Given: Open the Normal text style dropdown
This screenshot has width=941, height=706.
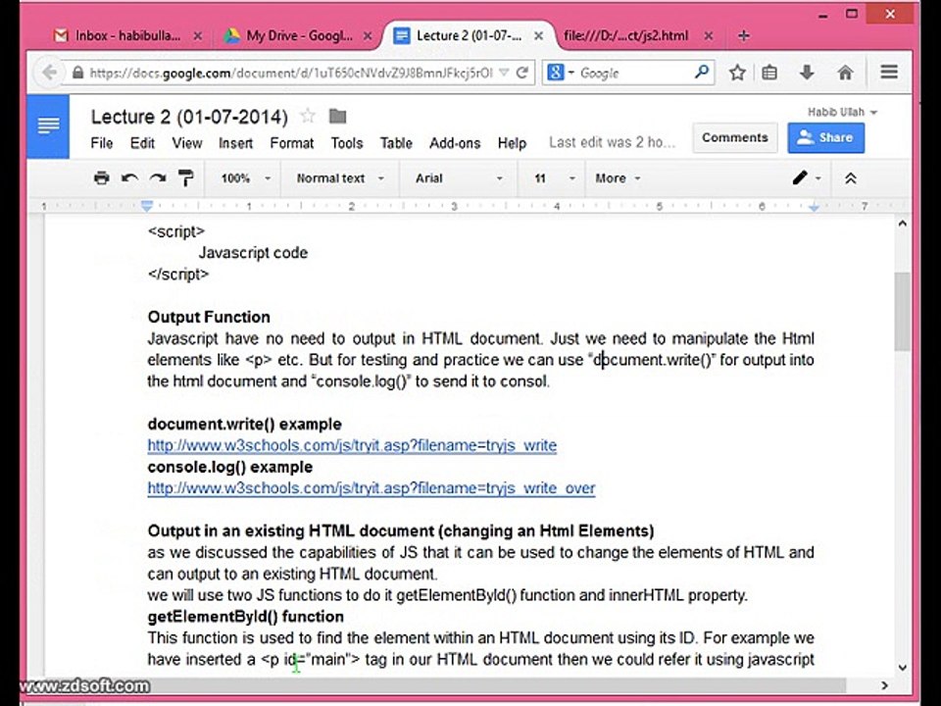Looking at the screenshot, I should point(340,178).
